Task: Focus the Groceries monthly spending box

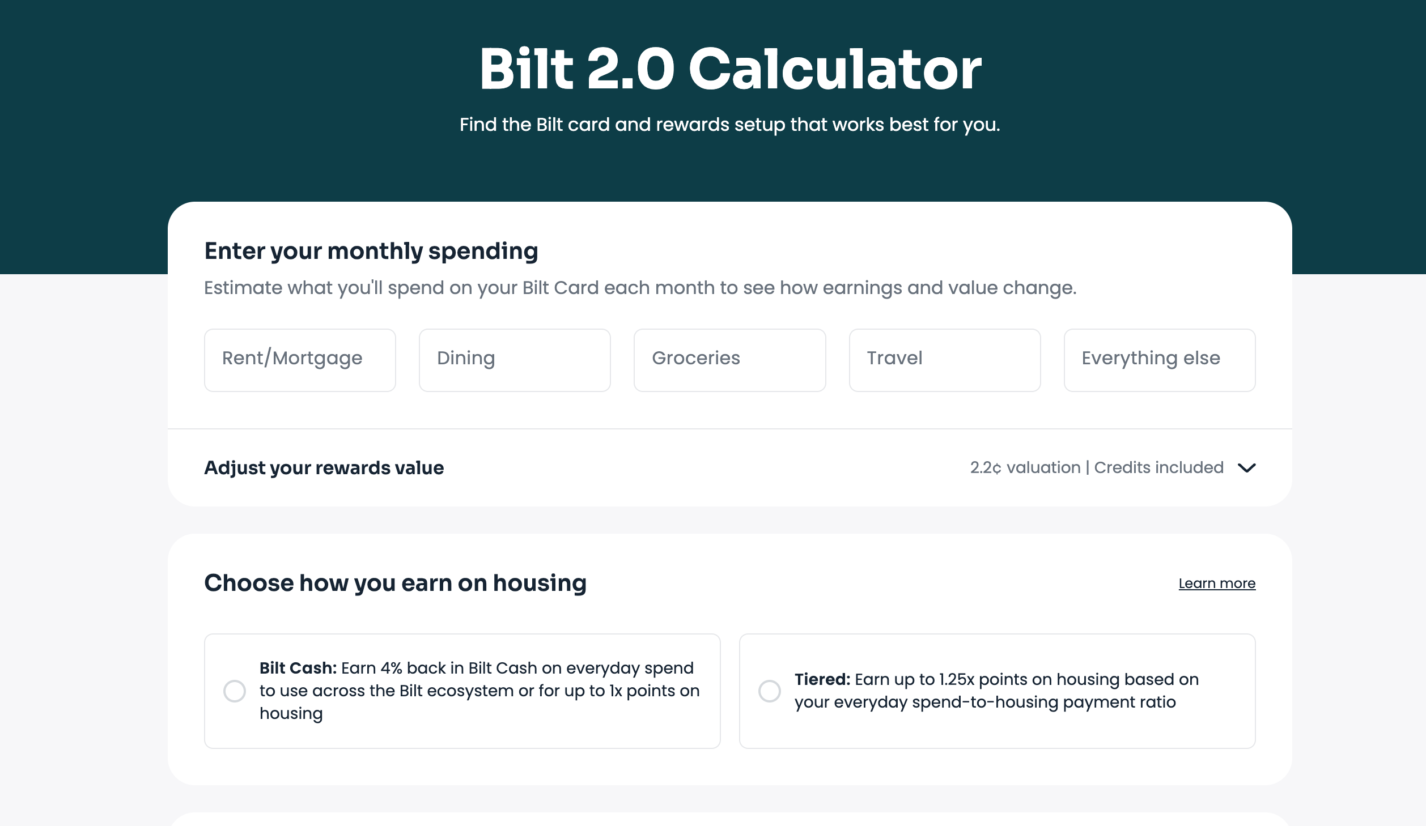Action: pyautogui.click(x=729, y=360)
